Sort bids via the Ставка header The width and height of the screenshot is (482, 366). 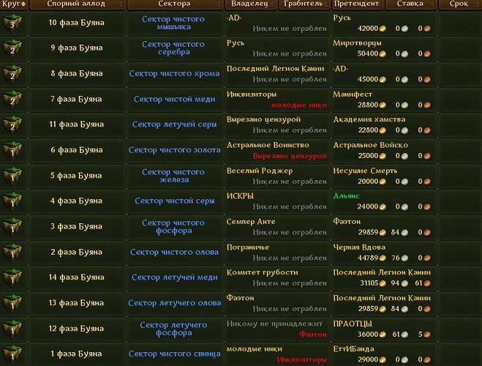point(410,4)
